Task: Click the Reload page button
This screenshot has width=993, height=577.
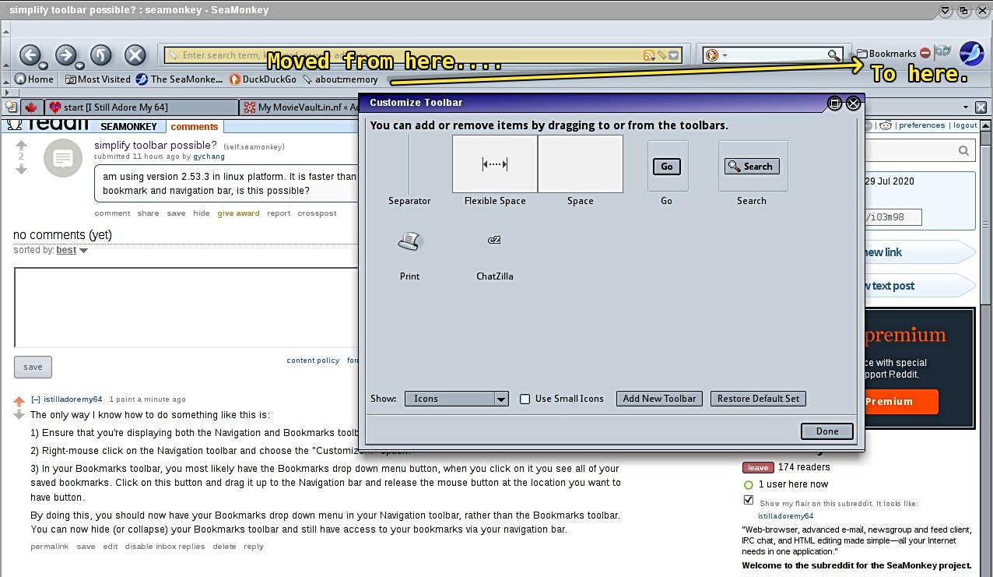Action: pyautogui.click(x=101, y=55)
